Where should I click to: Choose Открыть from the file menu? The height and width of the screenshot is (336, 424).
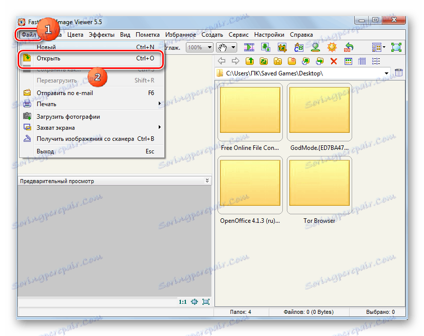[92, 58]
